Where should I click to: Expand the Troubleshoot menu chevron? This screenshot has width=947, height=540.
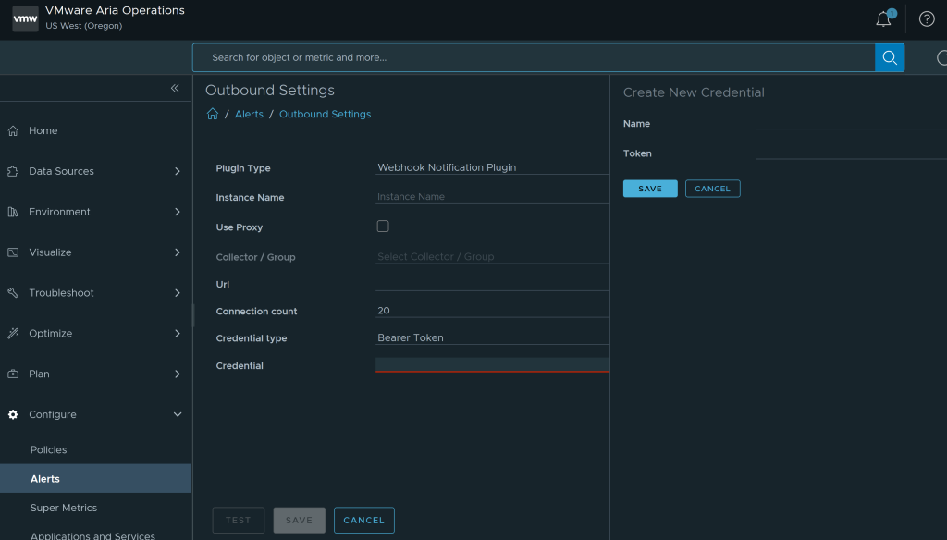pyautogui.click(x=177, y=292)
